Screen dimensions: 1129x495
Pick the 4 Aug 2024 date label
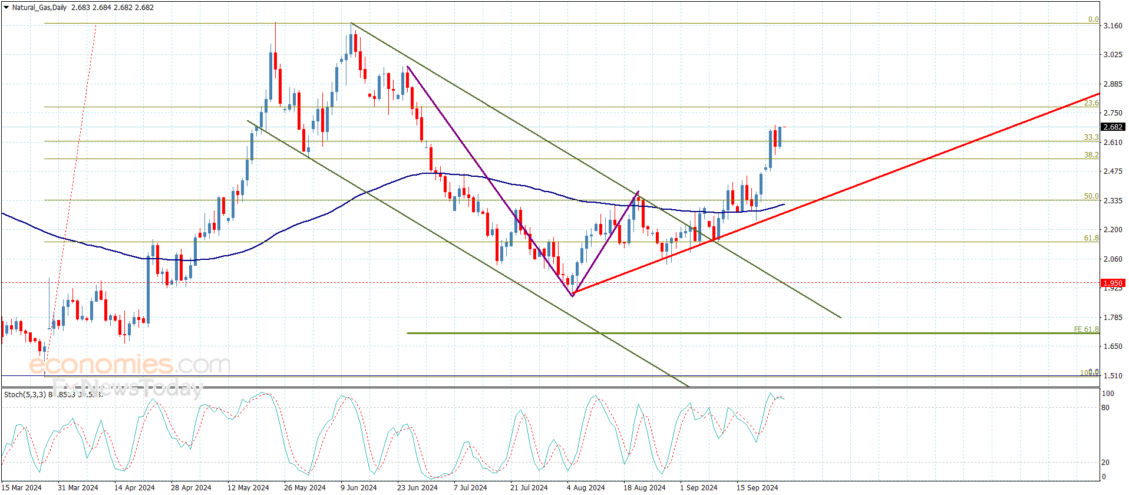[586, 487]
